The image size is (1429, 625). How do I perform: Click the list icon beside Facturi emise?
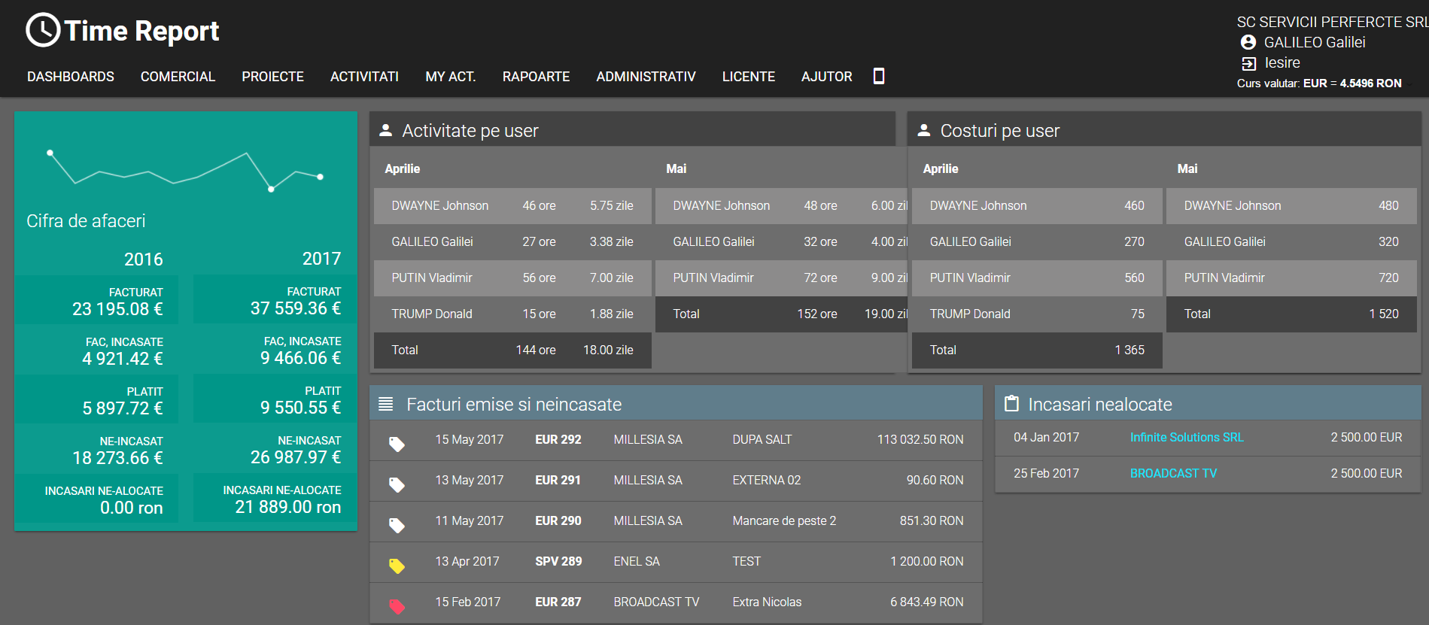(x=386, y=405)
